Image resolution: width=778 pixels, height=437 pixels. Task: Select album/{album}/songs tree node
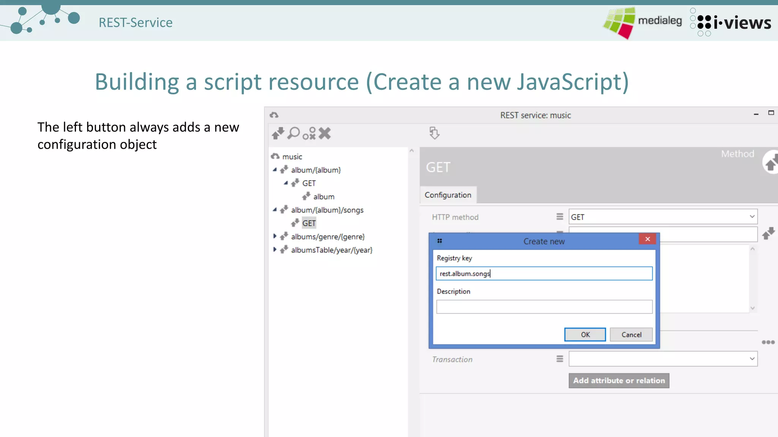click(x=327, y=210)
